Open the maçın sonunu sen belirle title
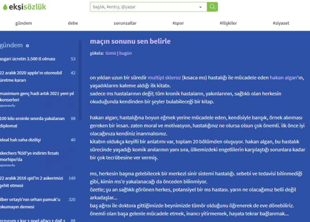310x222 pixels. 130,41
